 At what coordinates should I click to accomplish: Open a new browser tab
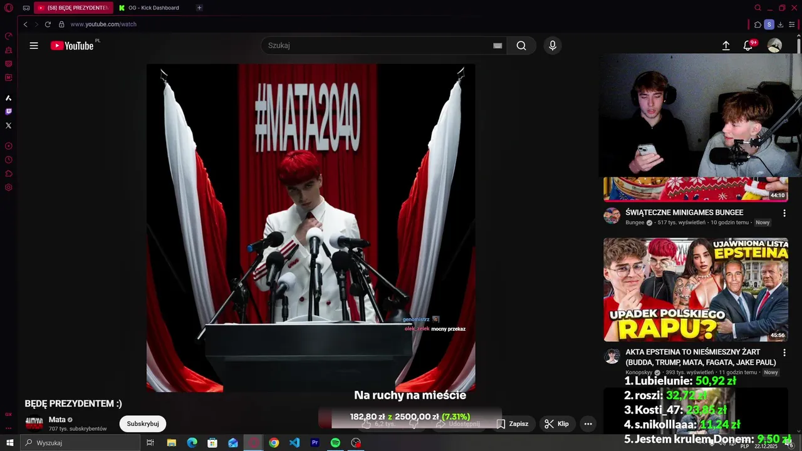(x=199, y=8)
